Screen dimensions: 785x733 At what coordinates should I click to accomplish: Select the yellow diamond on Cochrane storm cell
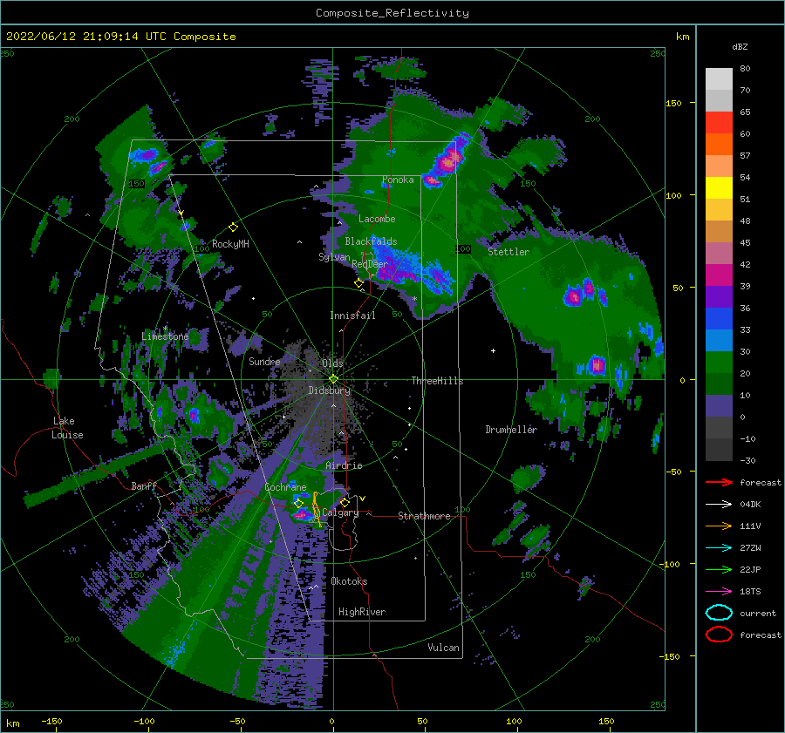pos(299,503)
